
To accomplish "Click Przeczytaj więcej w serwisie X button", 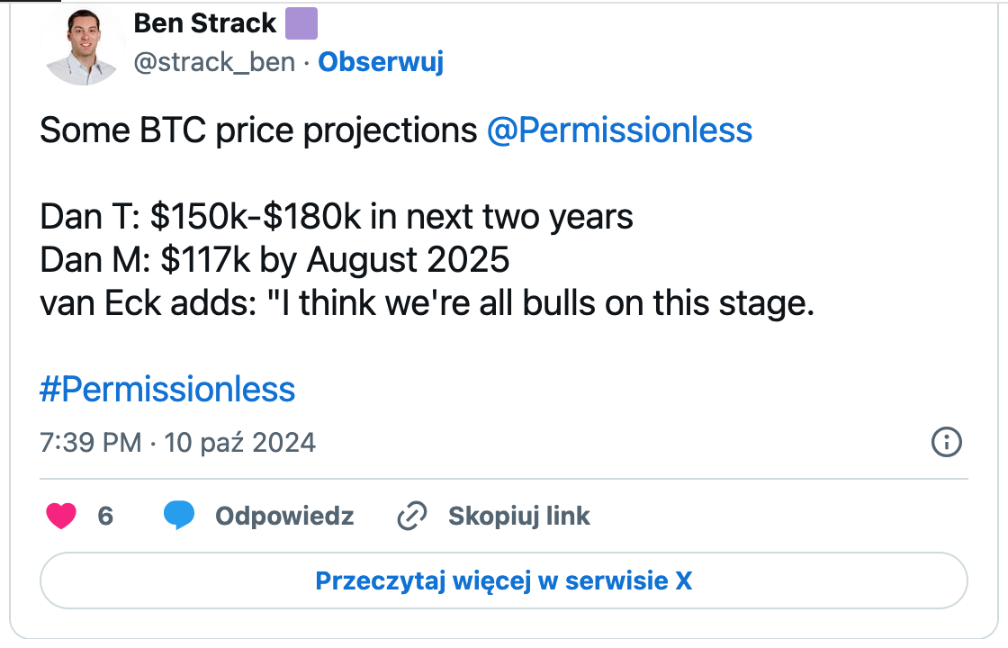I will click(x=504, y=580).
